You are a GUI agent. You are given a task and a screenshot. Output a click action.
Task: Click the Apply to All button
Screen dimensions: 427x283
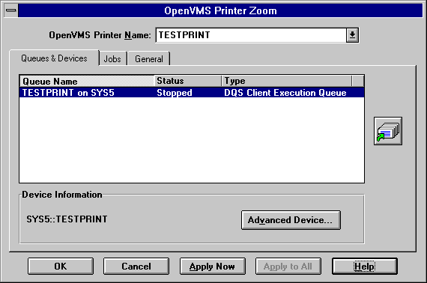288,266
